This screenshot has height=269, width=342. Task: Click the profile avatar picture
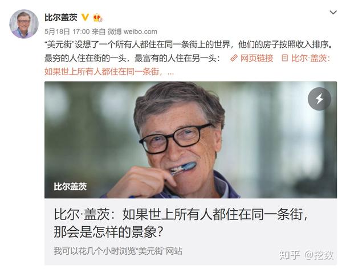pyautogui.click(x=24, y=24)
